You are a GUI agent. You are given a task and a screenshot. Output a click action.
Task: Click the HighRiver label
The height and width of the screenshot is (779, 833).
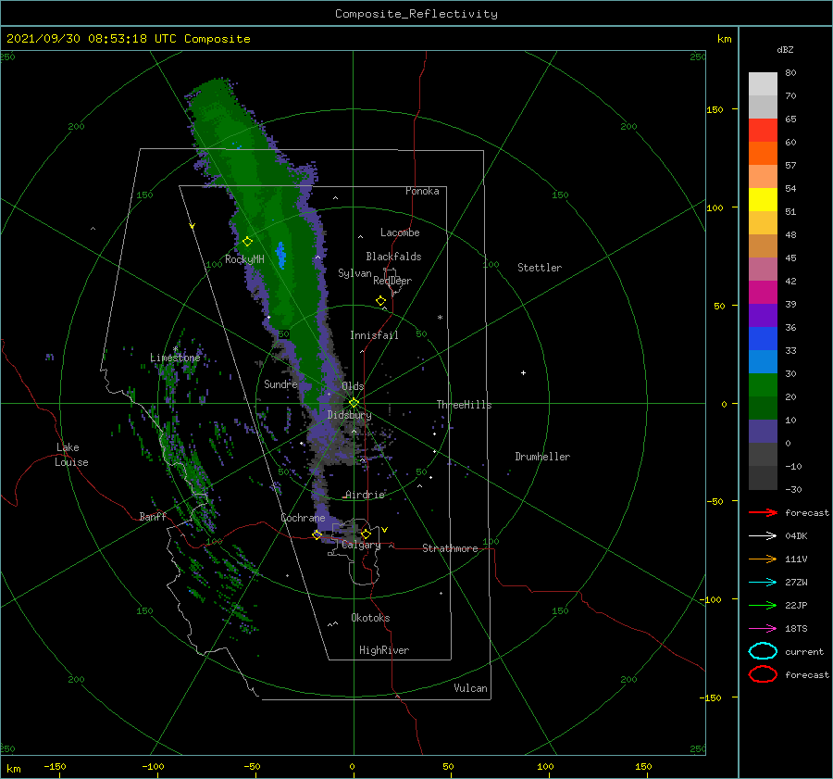(x=384, y=650)
